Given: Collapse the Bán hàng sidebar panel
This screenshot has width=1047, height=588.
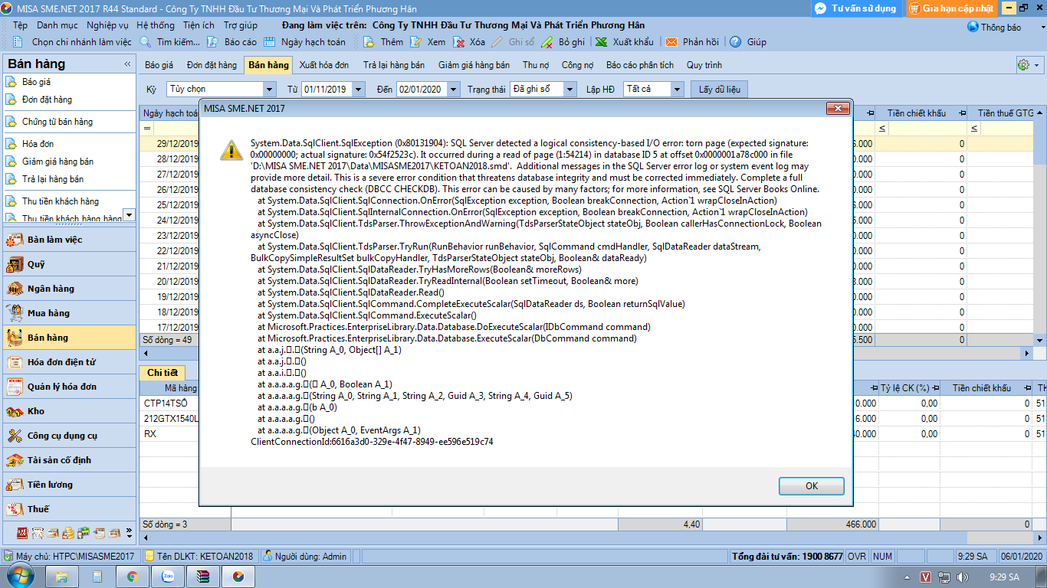Looking at the screenshot, I should coord(127,64).
